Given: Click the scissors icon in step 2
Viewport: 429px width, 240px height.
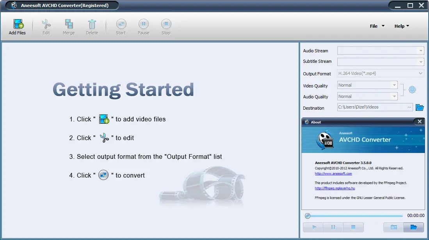Looking at the screenshot, I should click(x=104, y=138).
